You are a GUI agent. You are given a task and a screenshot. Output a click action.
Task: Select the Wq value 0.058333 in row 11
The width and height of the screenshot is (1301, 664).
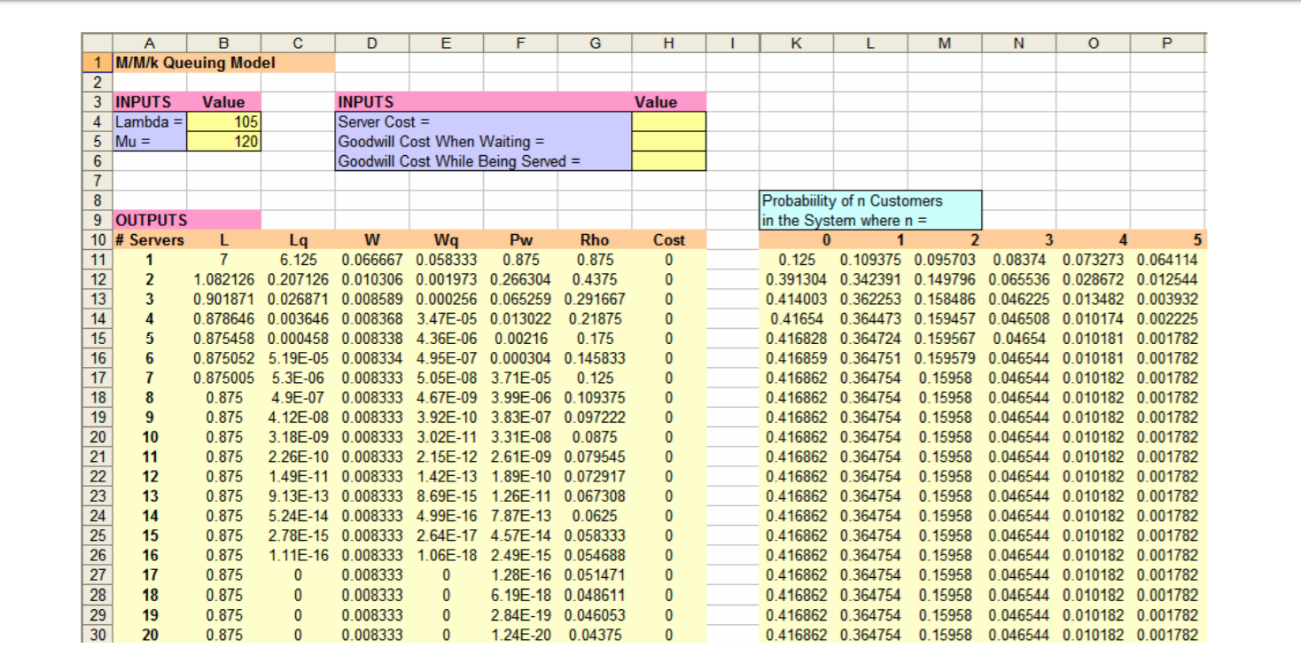(x=447, y=260)
